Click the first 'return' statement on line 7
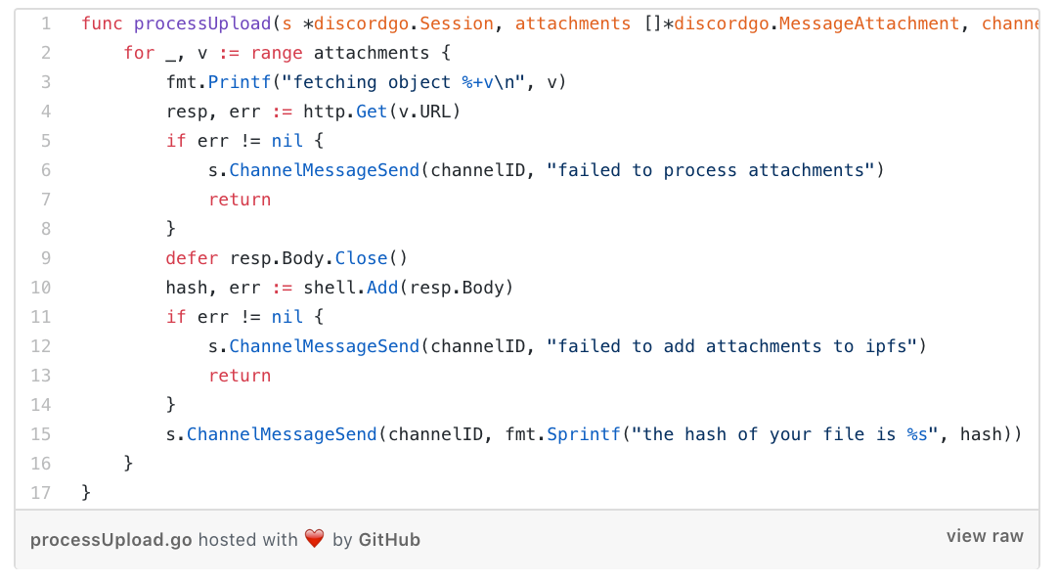This screenshot has height=583, width=1058. coord(240,200)
